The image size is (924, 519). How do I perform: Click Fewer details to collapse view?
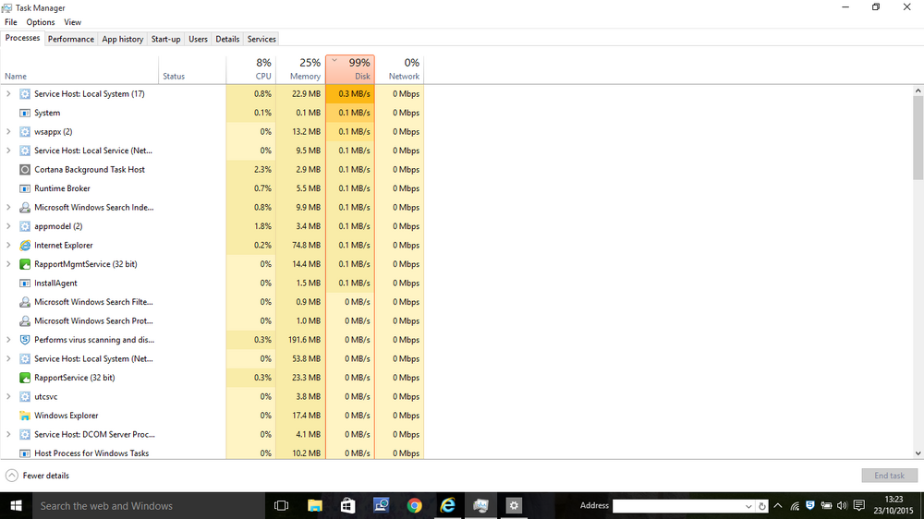[37, 476]
